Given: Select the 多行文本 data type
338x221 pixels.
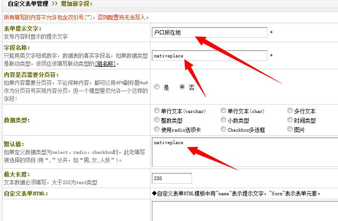Looking at the screenshot, I should 290,111.
